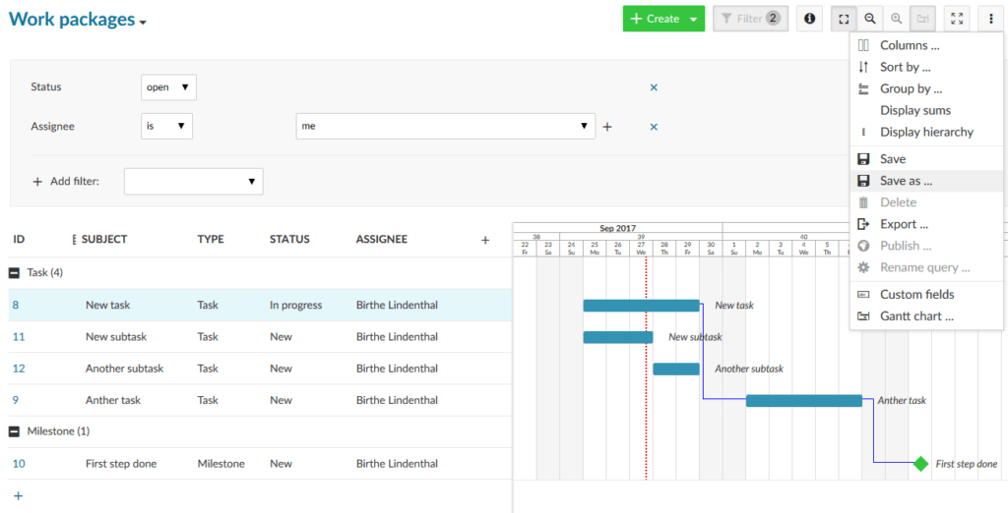The height and width of the screenshot is (513, 1008).
Task: Remove the Assignee filter with its X icon
Action: point(654,127)
